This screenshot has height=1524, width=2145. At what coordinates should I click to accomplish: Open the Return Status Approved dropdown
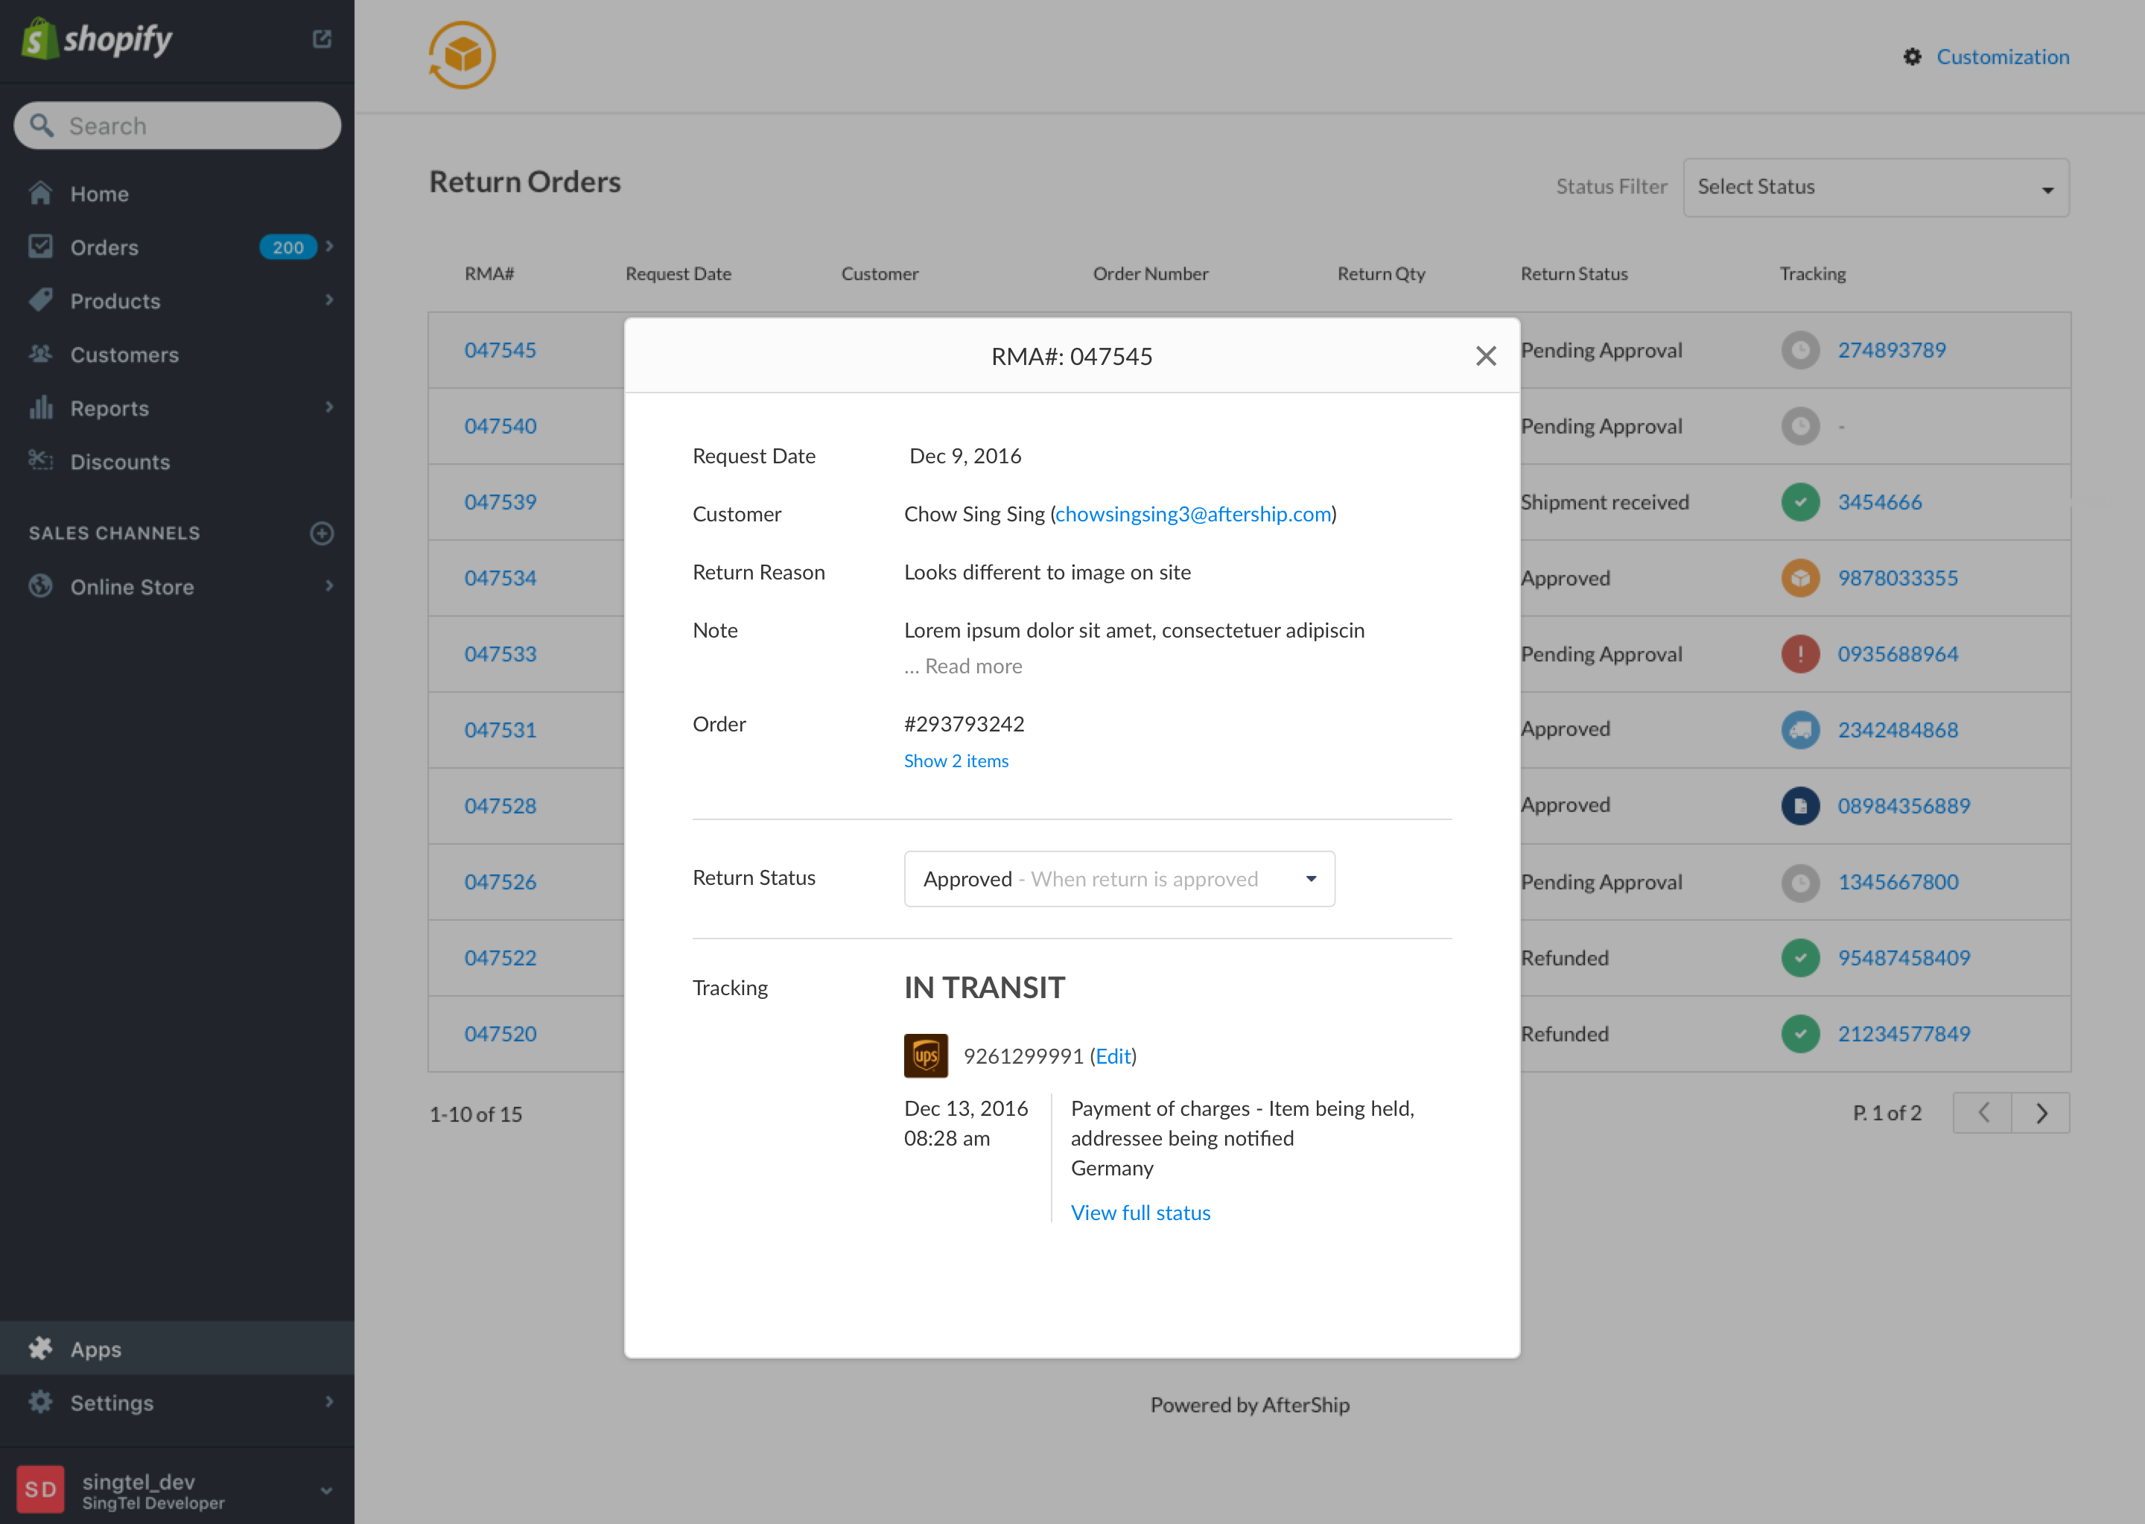coord(1119,879)
